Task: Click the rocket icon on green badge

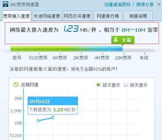Action: point(116,40)
